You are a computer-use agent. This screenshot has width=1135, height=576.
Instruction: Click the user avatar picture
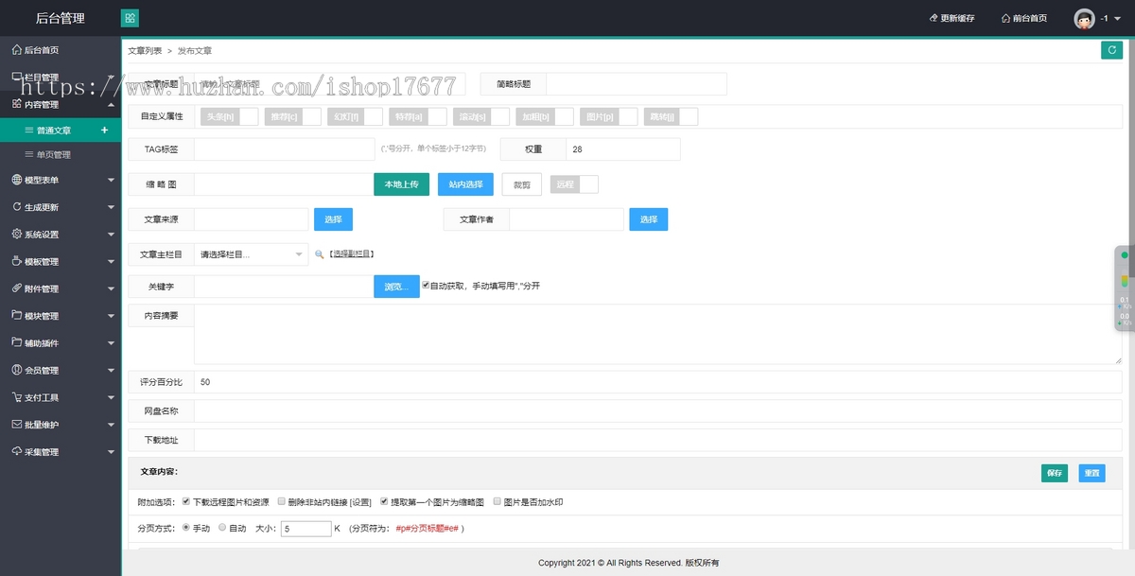(x=1084, y=18)
